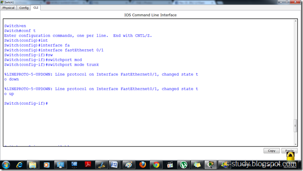Open Media Player Classic taskbar icon
The image size is (303, 171).
tap(170, 165)
